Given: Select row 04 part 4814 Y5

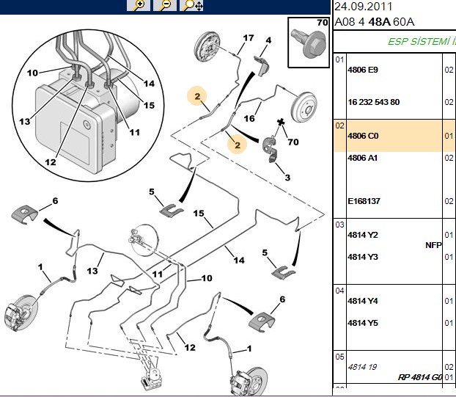Looking at the screenshot, I should click(363, 323).
